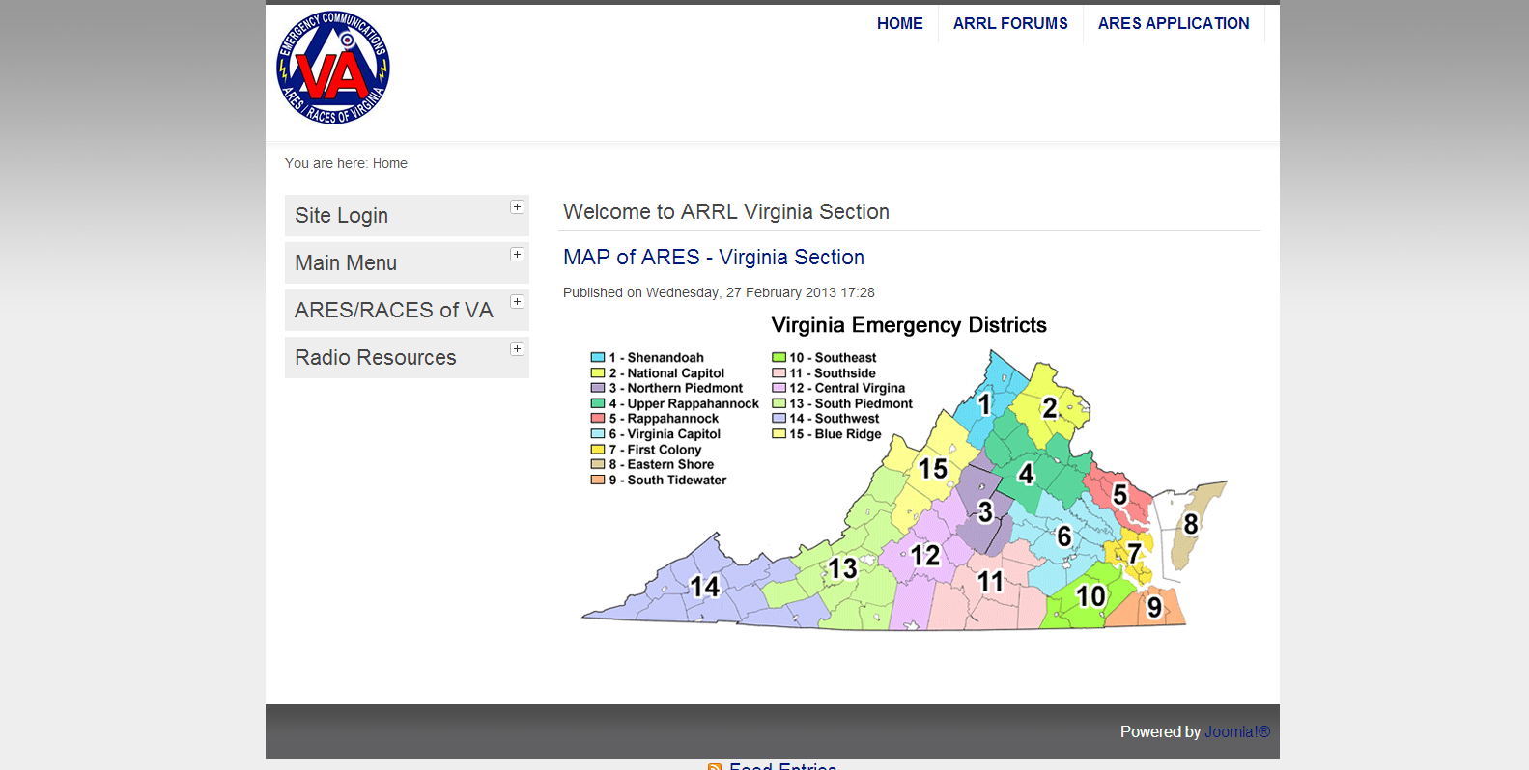Click district 3 on the Virginia map
The width and height of the screenshot is (1529, 770).
tap(984, 511)
